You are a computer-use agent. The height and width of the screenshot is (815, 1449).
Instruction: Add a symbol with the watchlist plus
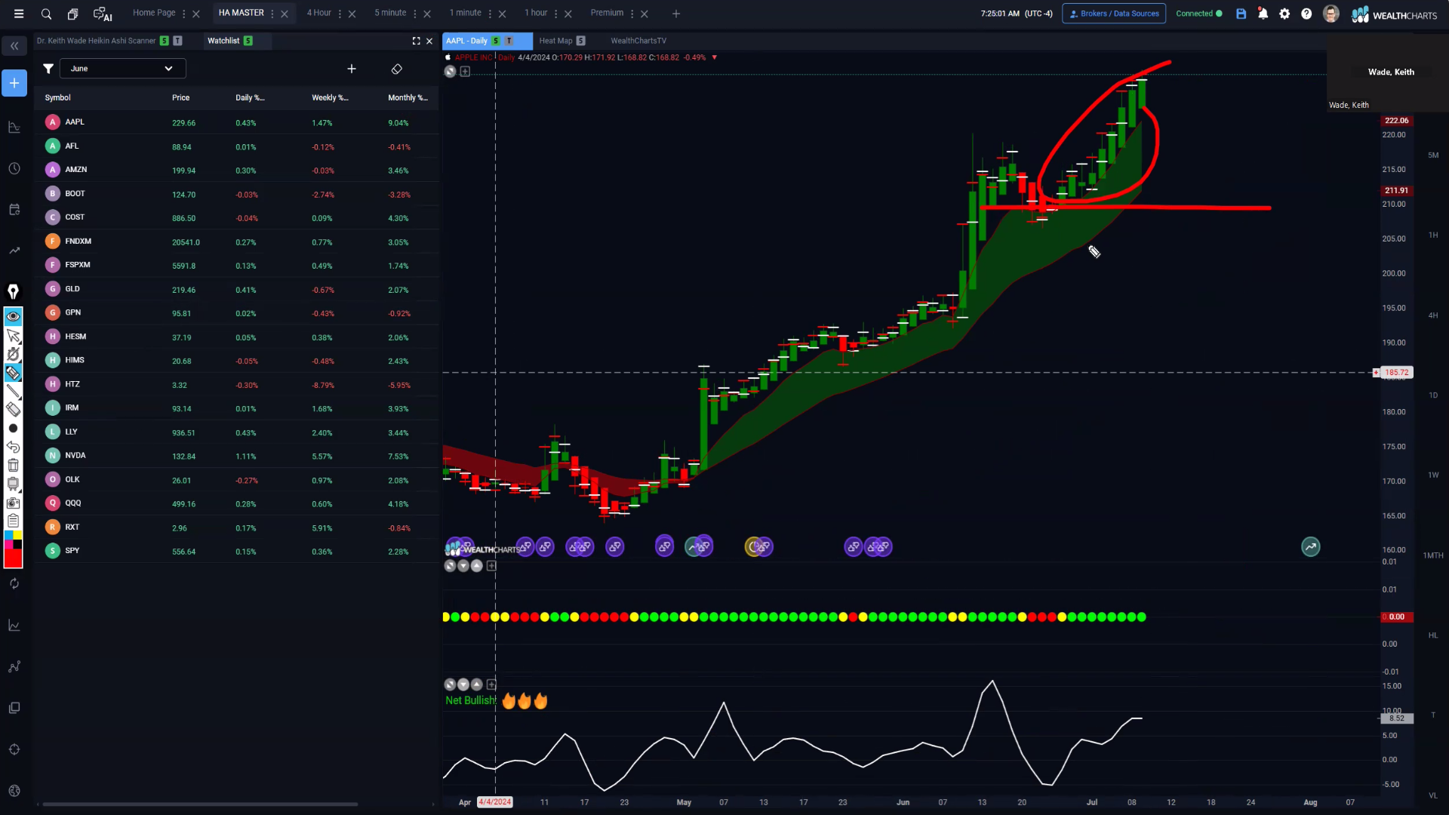pyautogui.click(x=352, y=69)
